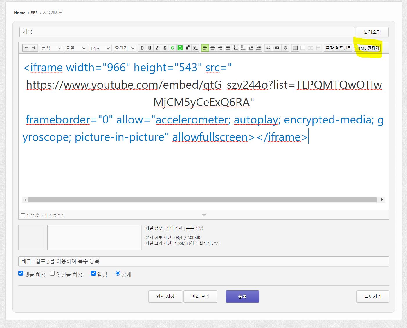Click the 제목 title input field

point(187,32)
